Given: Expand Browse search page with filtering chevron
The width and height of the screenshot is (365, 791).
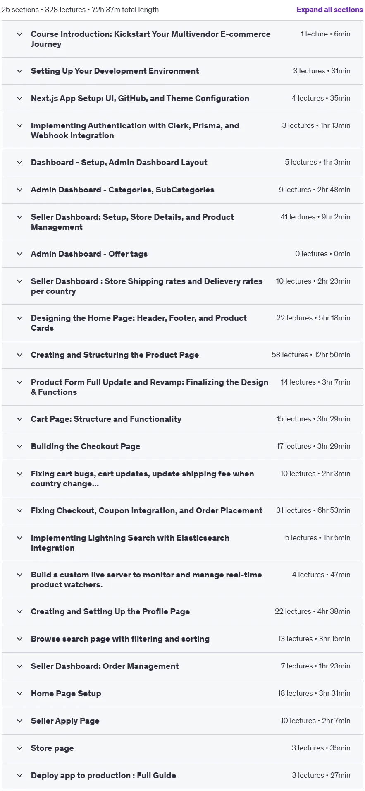Looking at the screenshot, I should [19, 639].
